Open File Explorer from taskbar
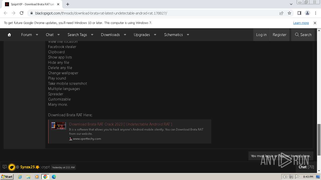The width and height of the screenshot is (321, 180). coord(28,177)
